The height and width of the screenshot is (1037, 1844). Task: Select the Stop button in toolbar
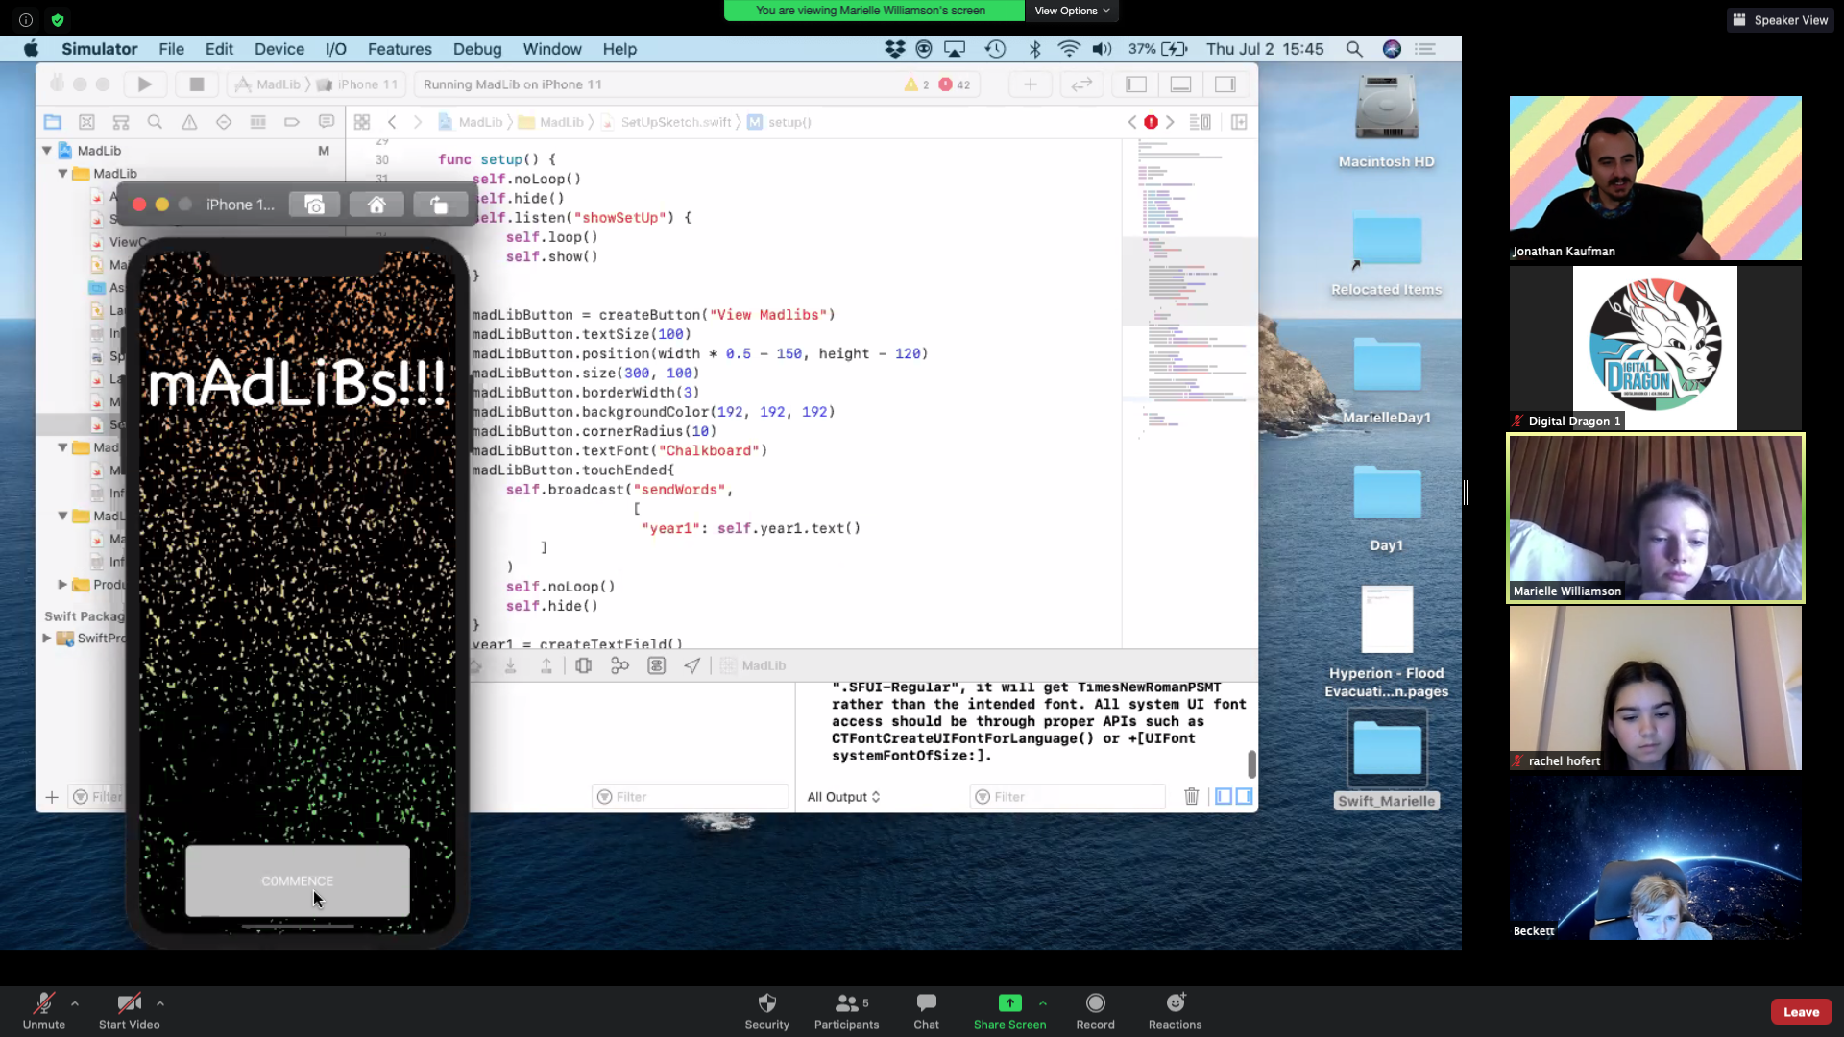click(x=195, y=84)
